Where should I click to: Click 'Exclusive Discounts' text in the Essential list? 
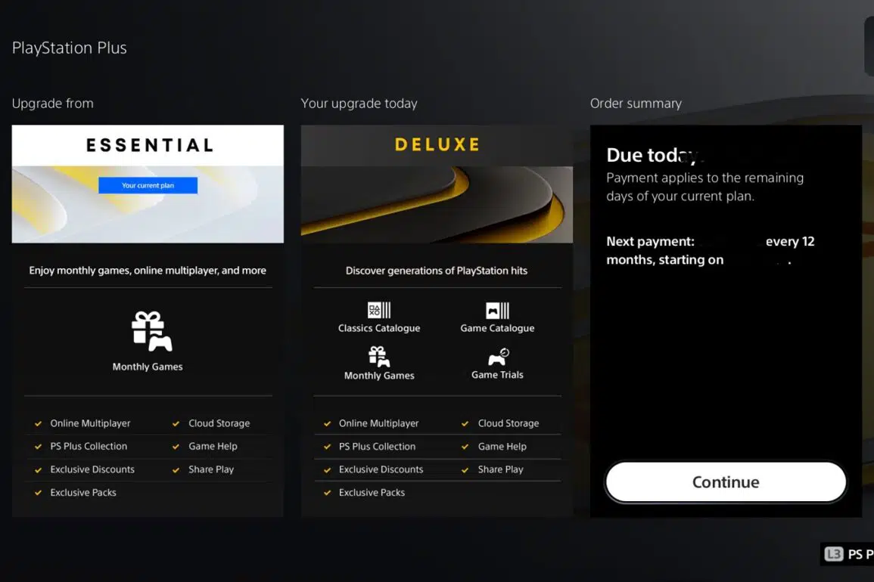tap(92, 469)
